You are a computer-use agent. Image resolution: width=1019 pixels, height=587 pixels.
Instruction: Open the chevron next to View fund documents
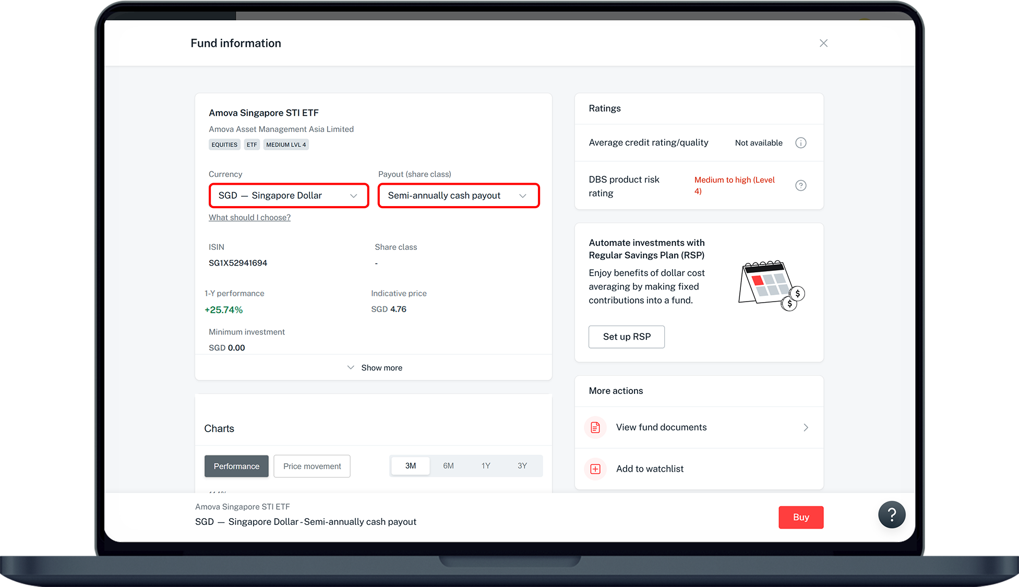click(x=806, y=428)
